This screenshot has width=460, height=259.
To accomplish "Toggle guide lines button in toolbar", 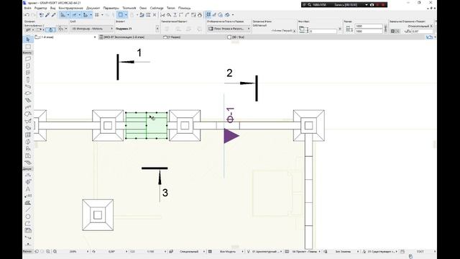I will [63, 14].
